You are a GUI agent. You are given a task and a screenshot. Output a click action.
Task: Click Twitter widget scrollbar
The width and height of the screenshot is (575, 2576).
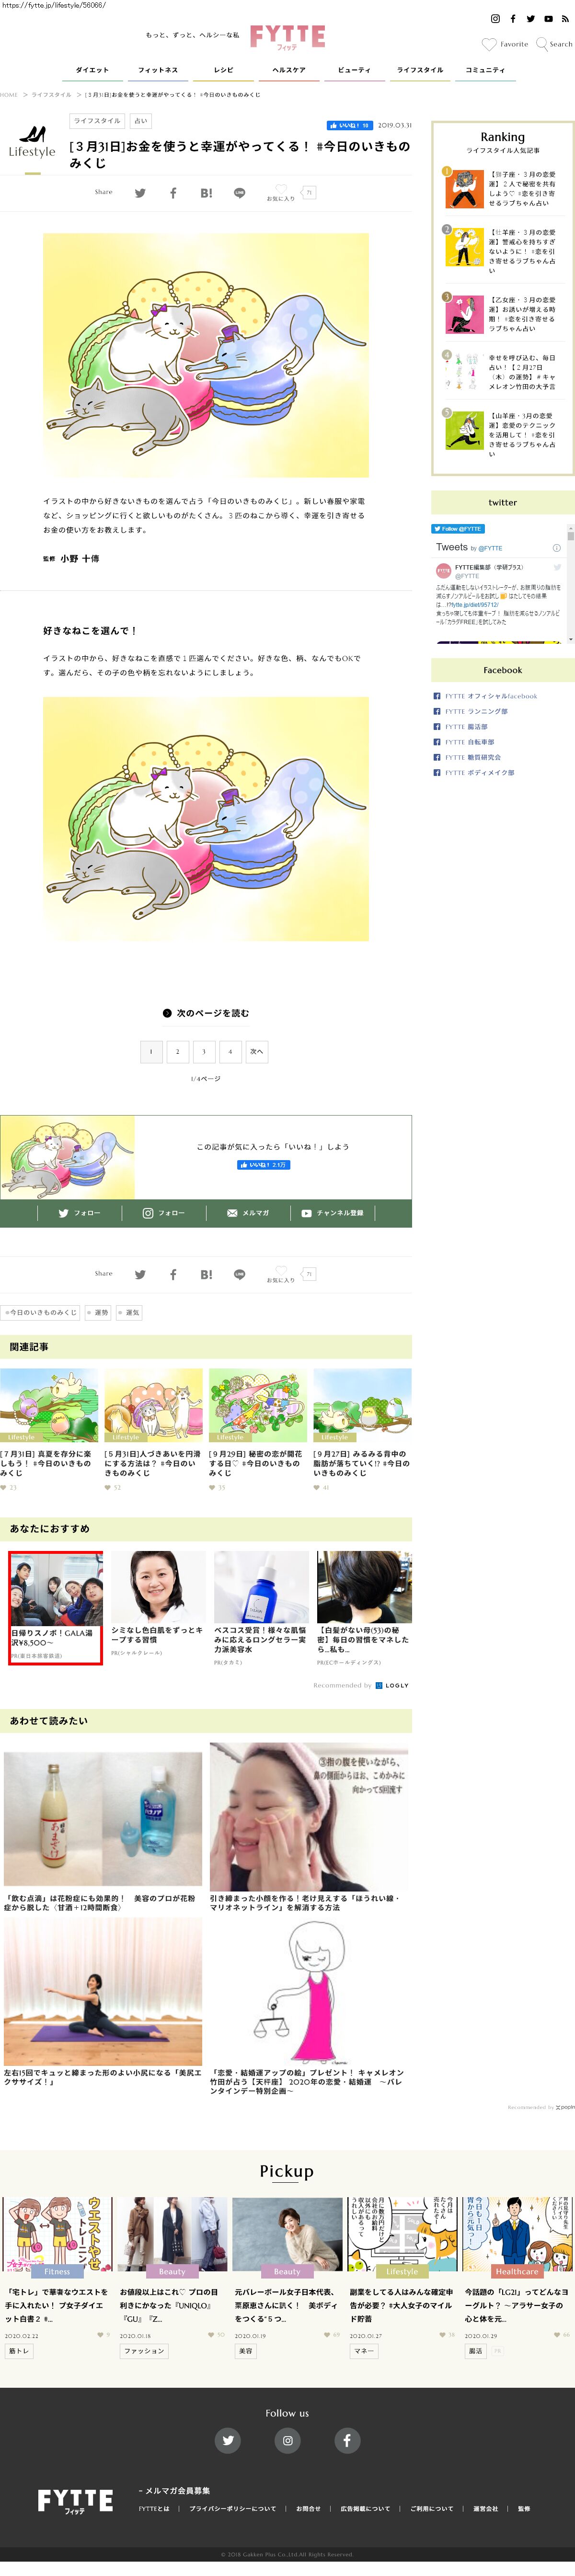tap(570, 585)
